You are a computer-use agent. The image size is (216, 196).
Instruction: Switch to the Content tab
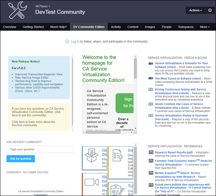(133, 27)
